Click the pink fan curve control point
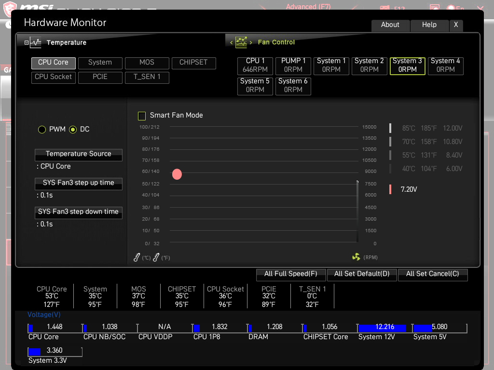The width and height of the screenshot is (494, 370). coord(177,174)
